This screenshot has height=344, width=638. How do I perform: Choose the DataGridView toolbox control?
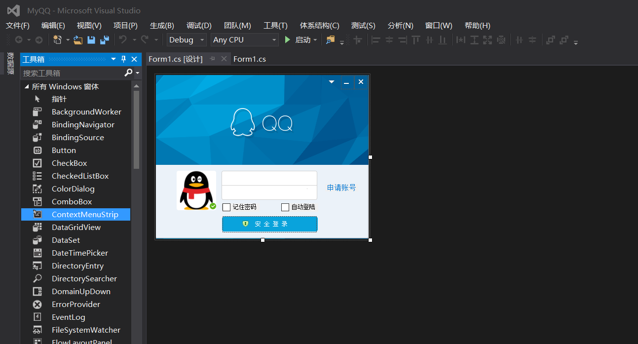75,228
